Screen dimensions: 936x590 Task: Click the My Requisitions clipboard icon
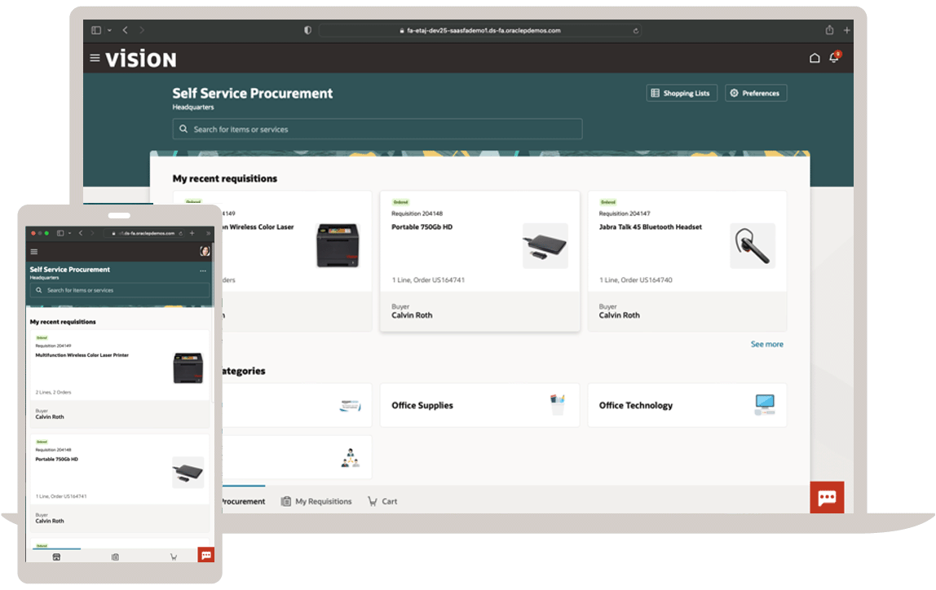click(285, 501)
